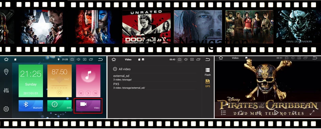This screenshot has height=129, width=321.
Task: Skip to previous video in player
Action: pyautogui.click(x=258, y=113)
